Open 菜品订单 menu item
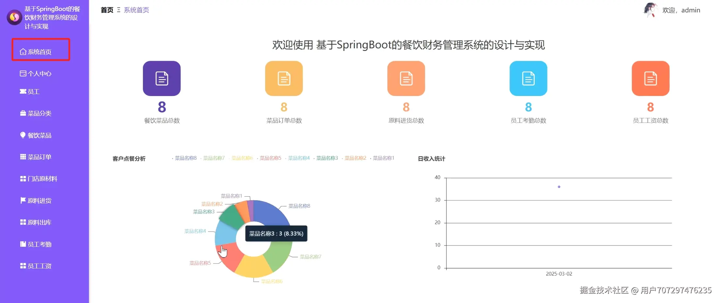This screenshot has height=303, width=720. 39,157
